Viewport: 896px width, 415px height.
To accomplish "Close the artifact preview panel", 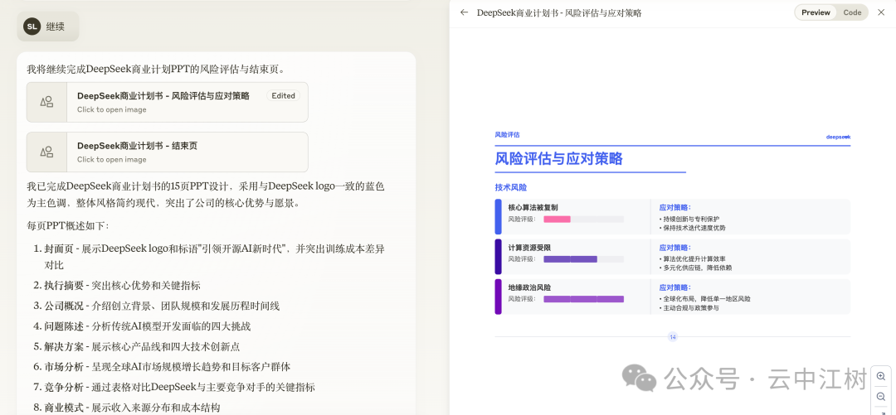I will tap(880, 12).
